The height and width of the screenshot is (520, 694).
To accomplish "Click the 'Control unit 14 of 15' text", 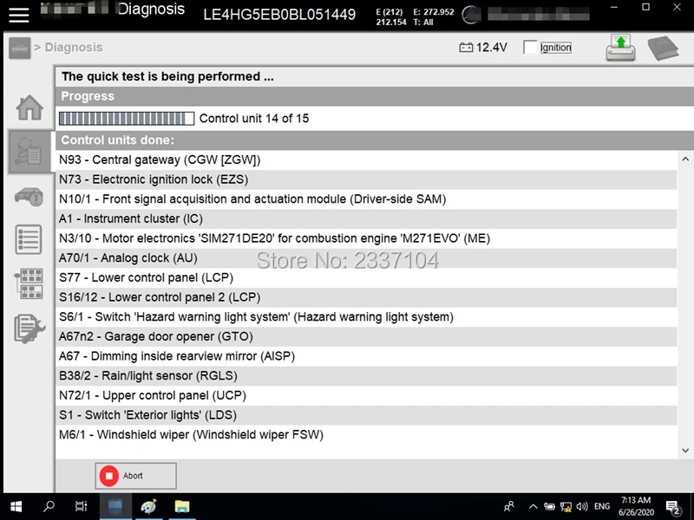I will 254,119.
